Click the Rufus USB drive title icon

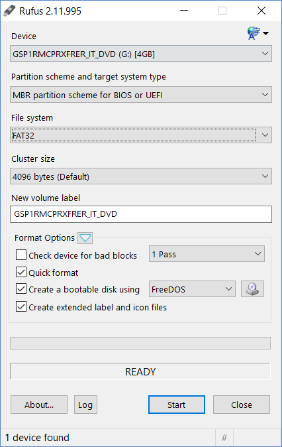click(9, 11)
